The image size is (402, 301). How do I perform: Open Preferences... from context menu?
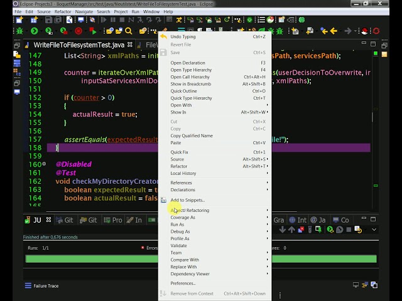215,283
